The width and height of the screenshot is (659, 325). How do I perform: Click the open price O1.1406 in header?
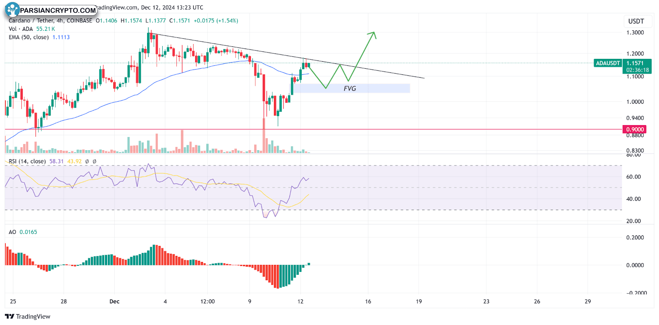pyautogui.click(x=106, y=21)
